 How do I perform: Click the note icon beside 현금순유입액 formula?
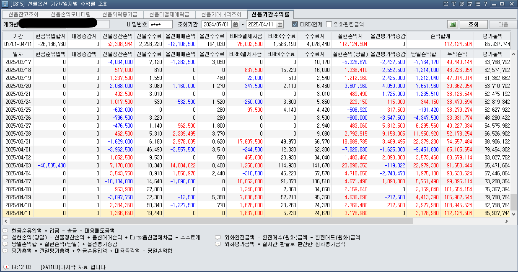point(5,231)
